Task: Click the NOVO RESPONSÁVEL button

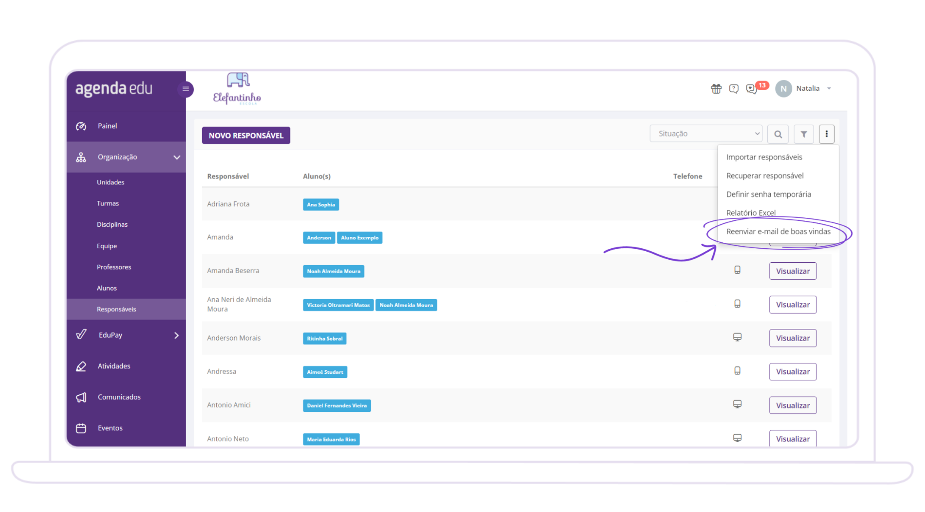Action: [x=246, y=136]
